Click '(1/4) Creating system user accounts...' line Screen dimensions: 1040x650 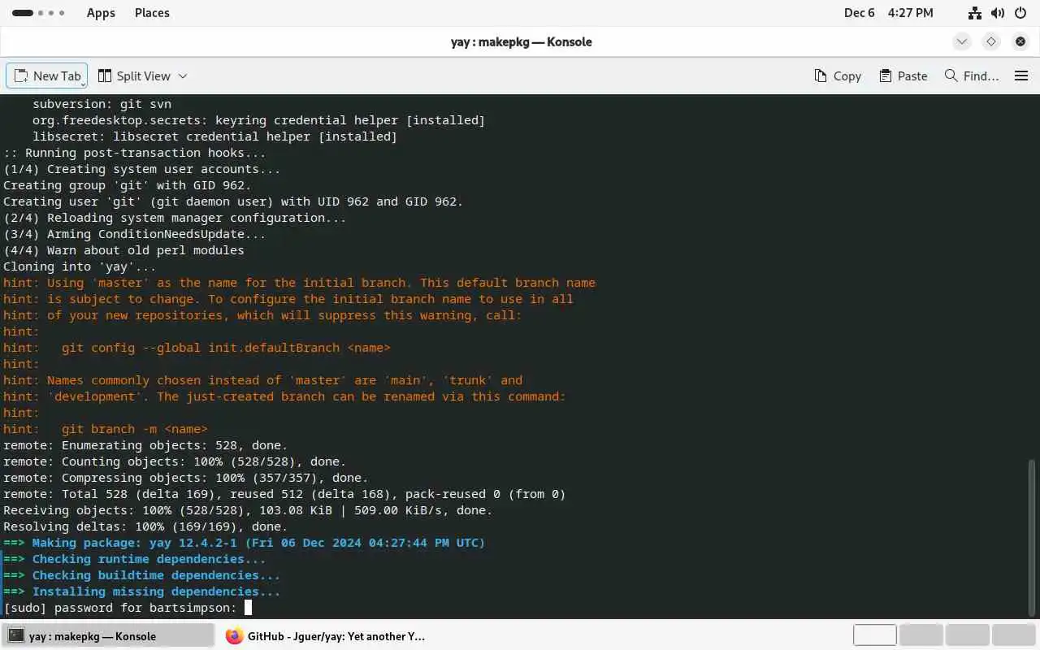[141, 169]
